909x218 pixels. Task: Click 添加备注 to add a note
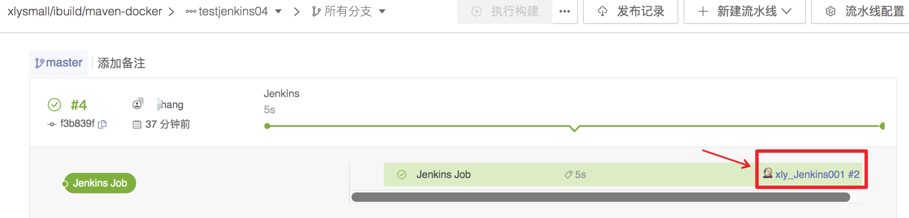[x=121, y=63]
